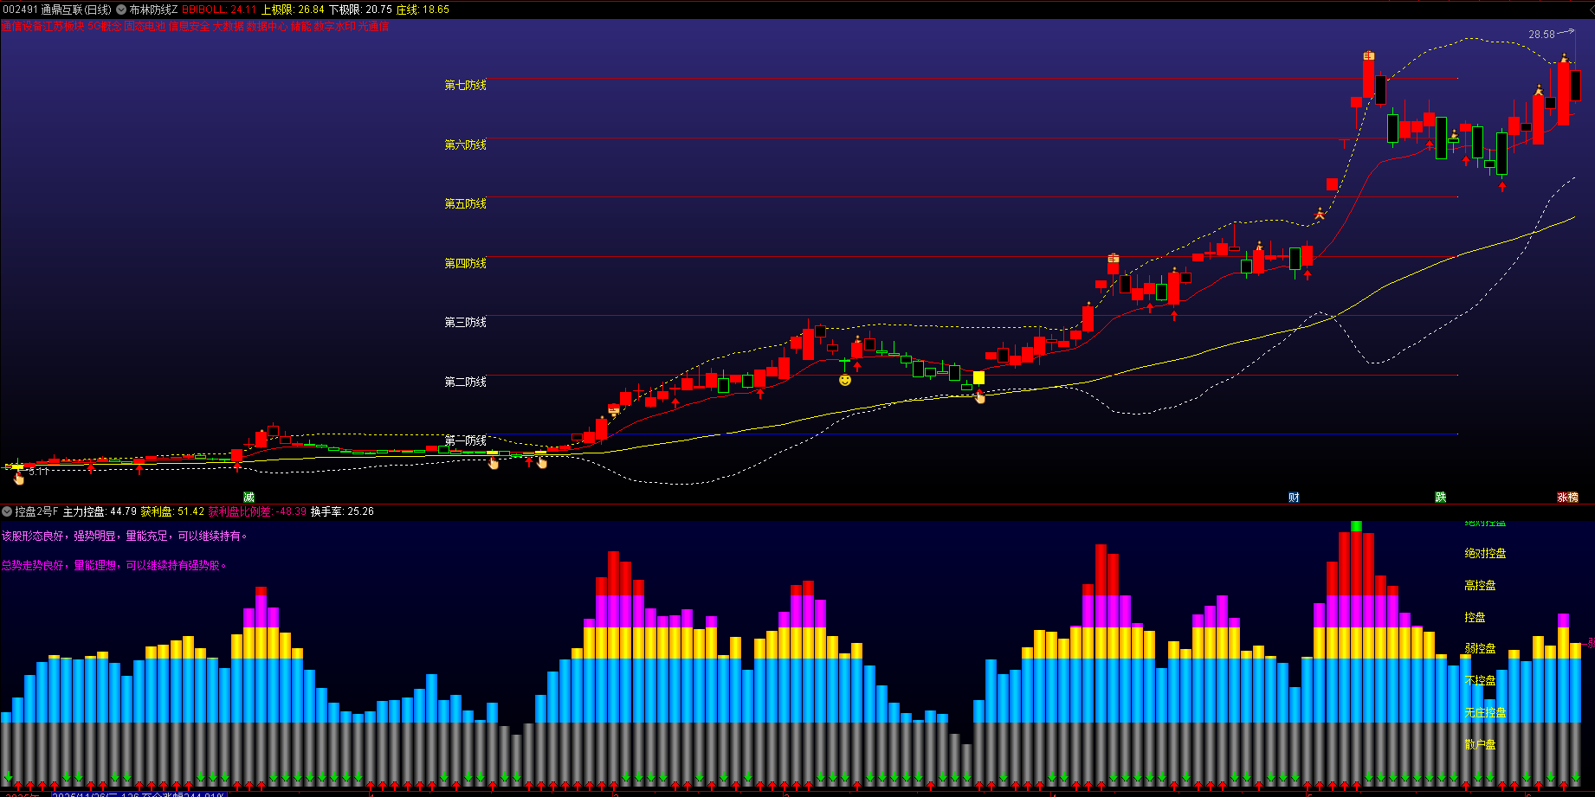
Task: Click the 大数据 concept tag
Action: point(229,26)
